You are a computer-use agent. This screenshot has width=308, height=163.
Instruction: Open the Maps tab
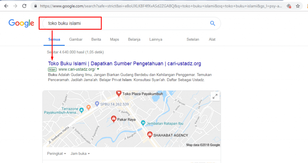coord(115,39)
